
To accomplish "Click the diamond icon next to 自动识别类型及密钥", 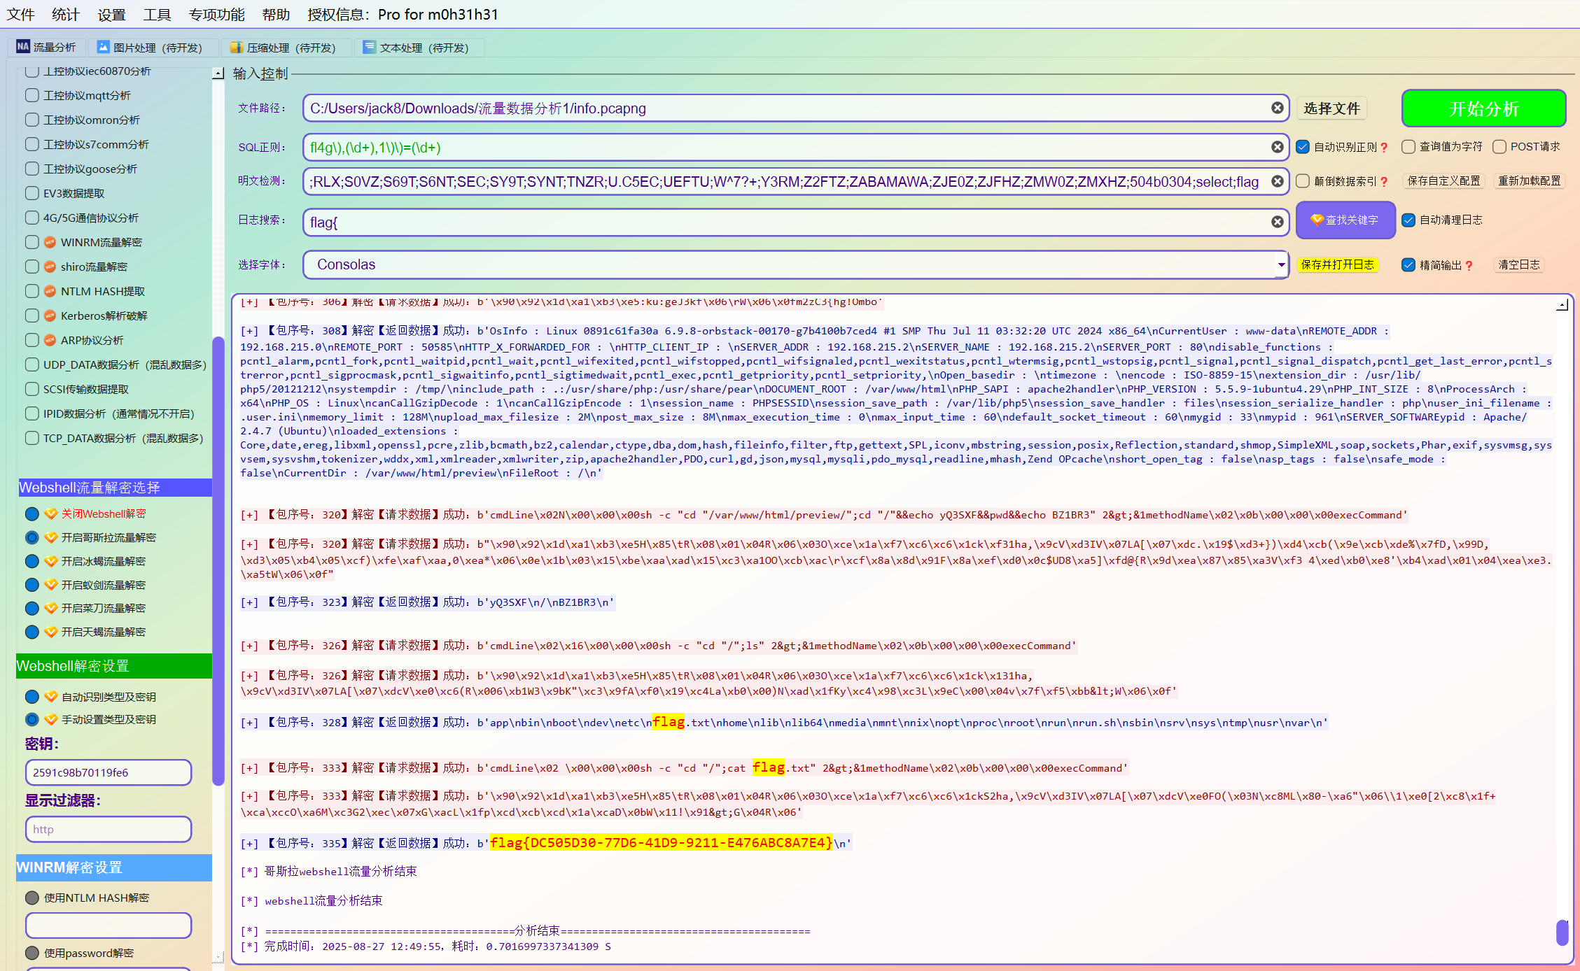I will click(50, 697).
